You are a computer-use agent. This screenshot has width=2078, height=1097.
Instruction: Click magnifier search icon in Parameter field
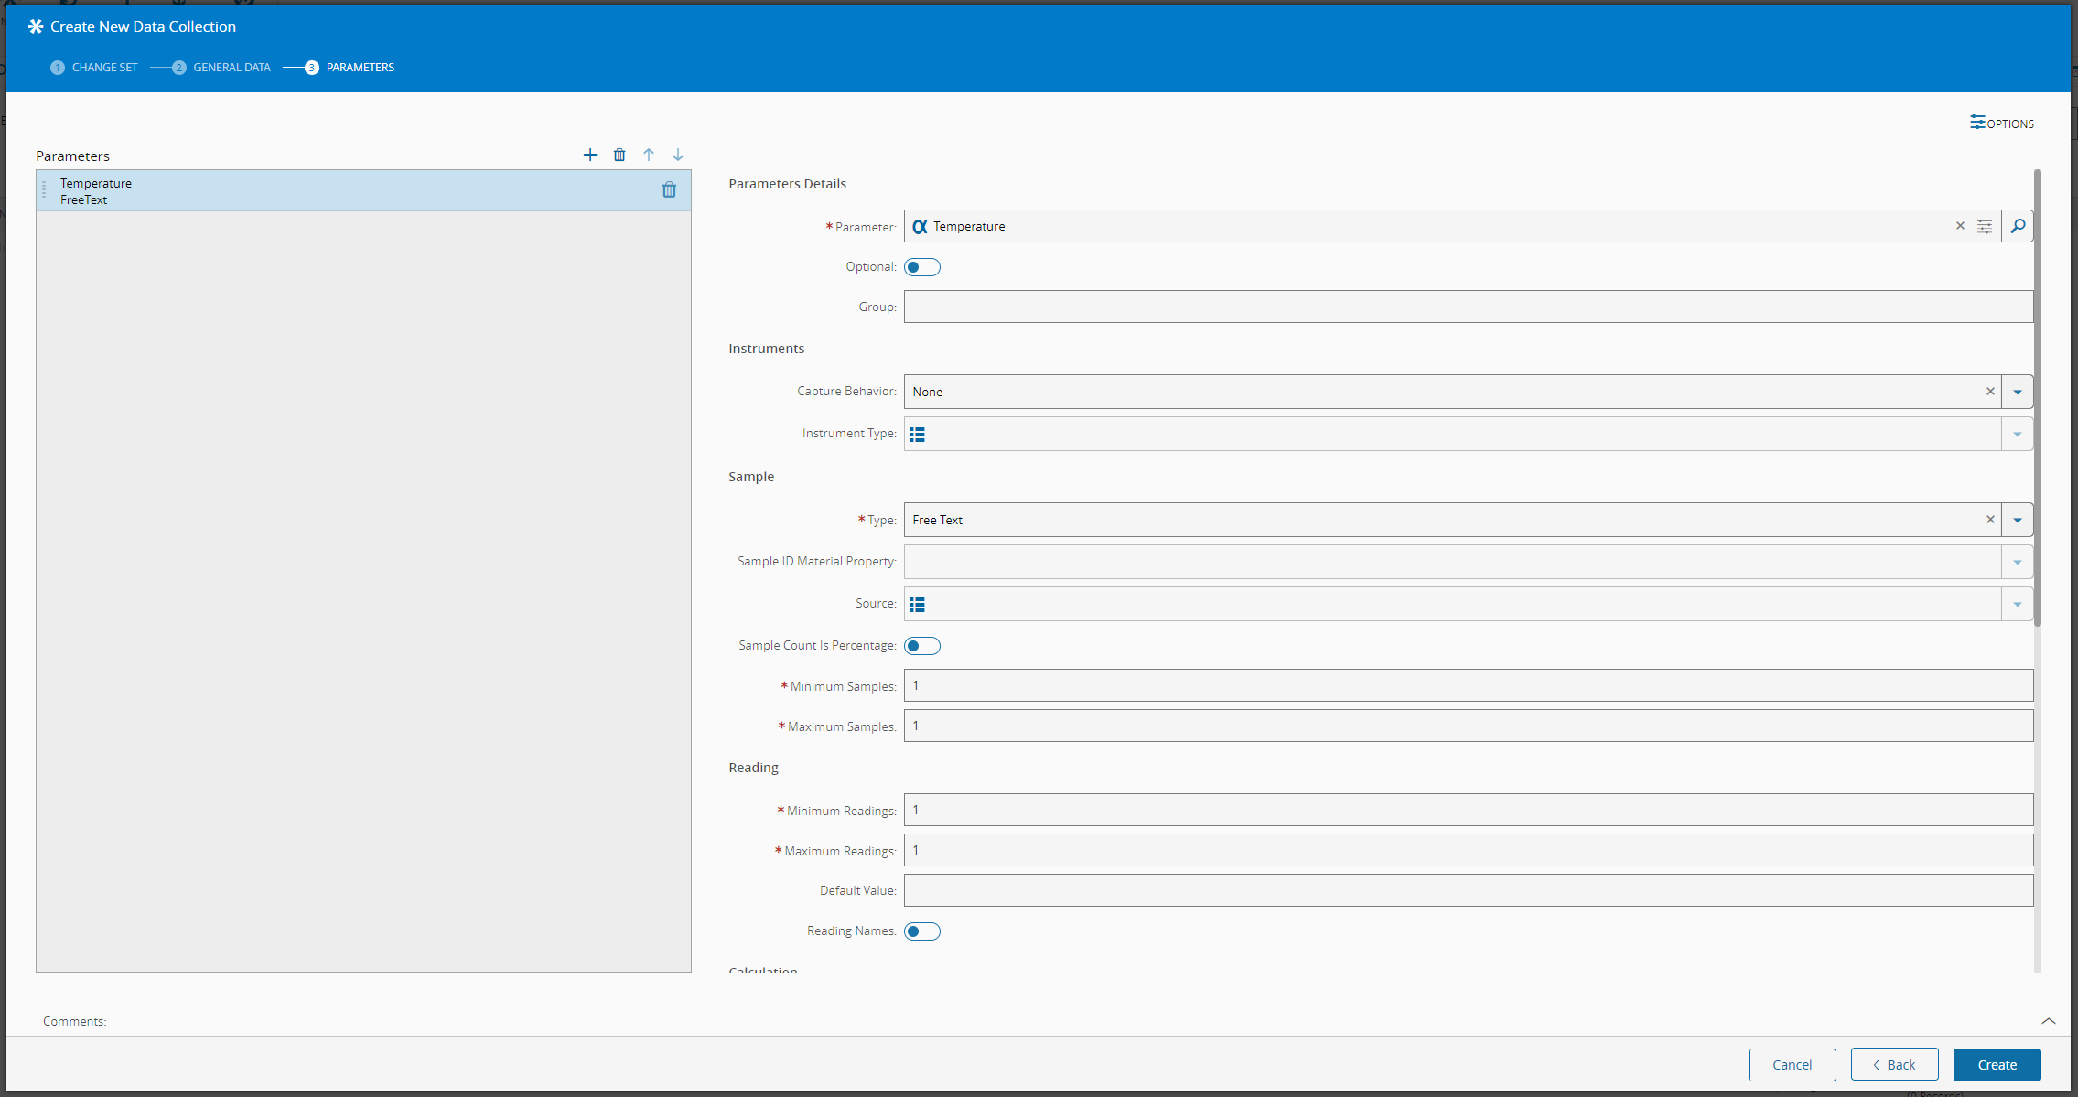(2018, 226)
